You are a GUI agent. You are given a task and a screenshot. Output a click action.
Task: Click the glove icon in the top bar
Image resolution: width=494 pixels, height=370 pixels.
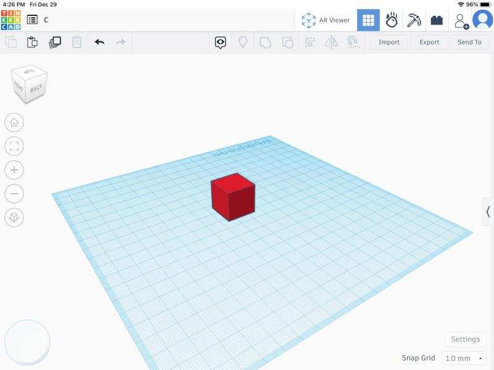tap(391, 19)
